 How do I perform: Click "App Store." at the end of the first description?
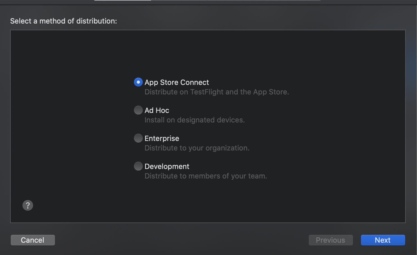[271, 92]
